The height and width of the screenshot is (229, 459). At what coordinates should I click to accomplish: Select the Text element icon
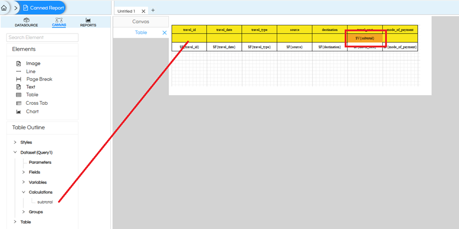click(19, 87)
